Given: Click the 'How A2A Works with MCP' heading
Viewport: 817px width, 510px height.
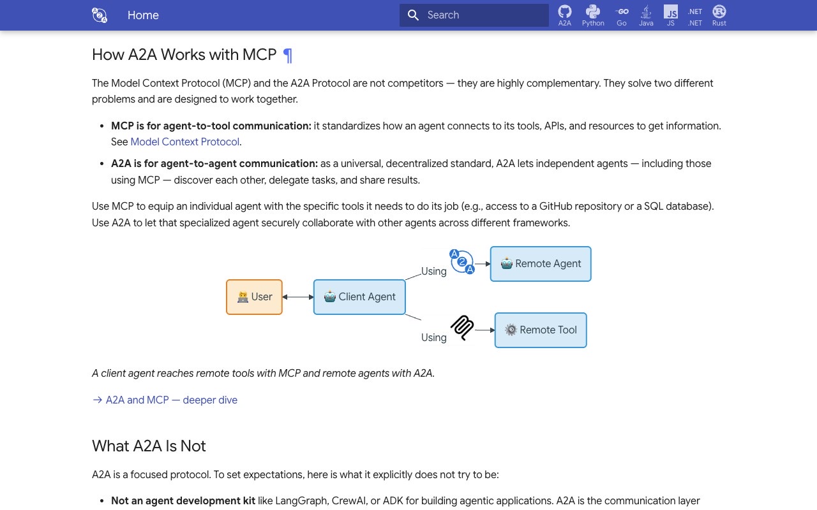Looking at the screenshot, I should click(x=184, y=55).
